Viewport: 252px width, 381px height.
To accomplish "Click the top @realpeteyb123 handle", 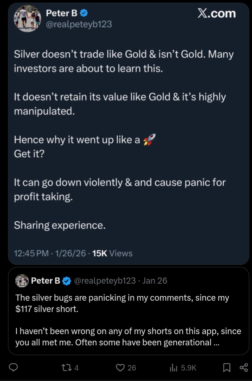I will (x=79, y=24).
